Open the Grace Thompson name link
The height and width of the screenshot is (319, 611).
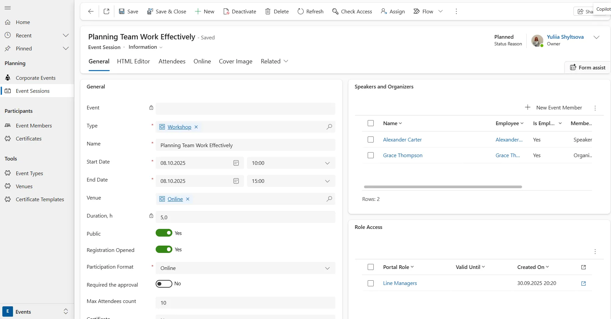[x=402, y=155]
